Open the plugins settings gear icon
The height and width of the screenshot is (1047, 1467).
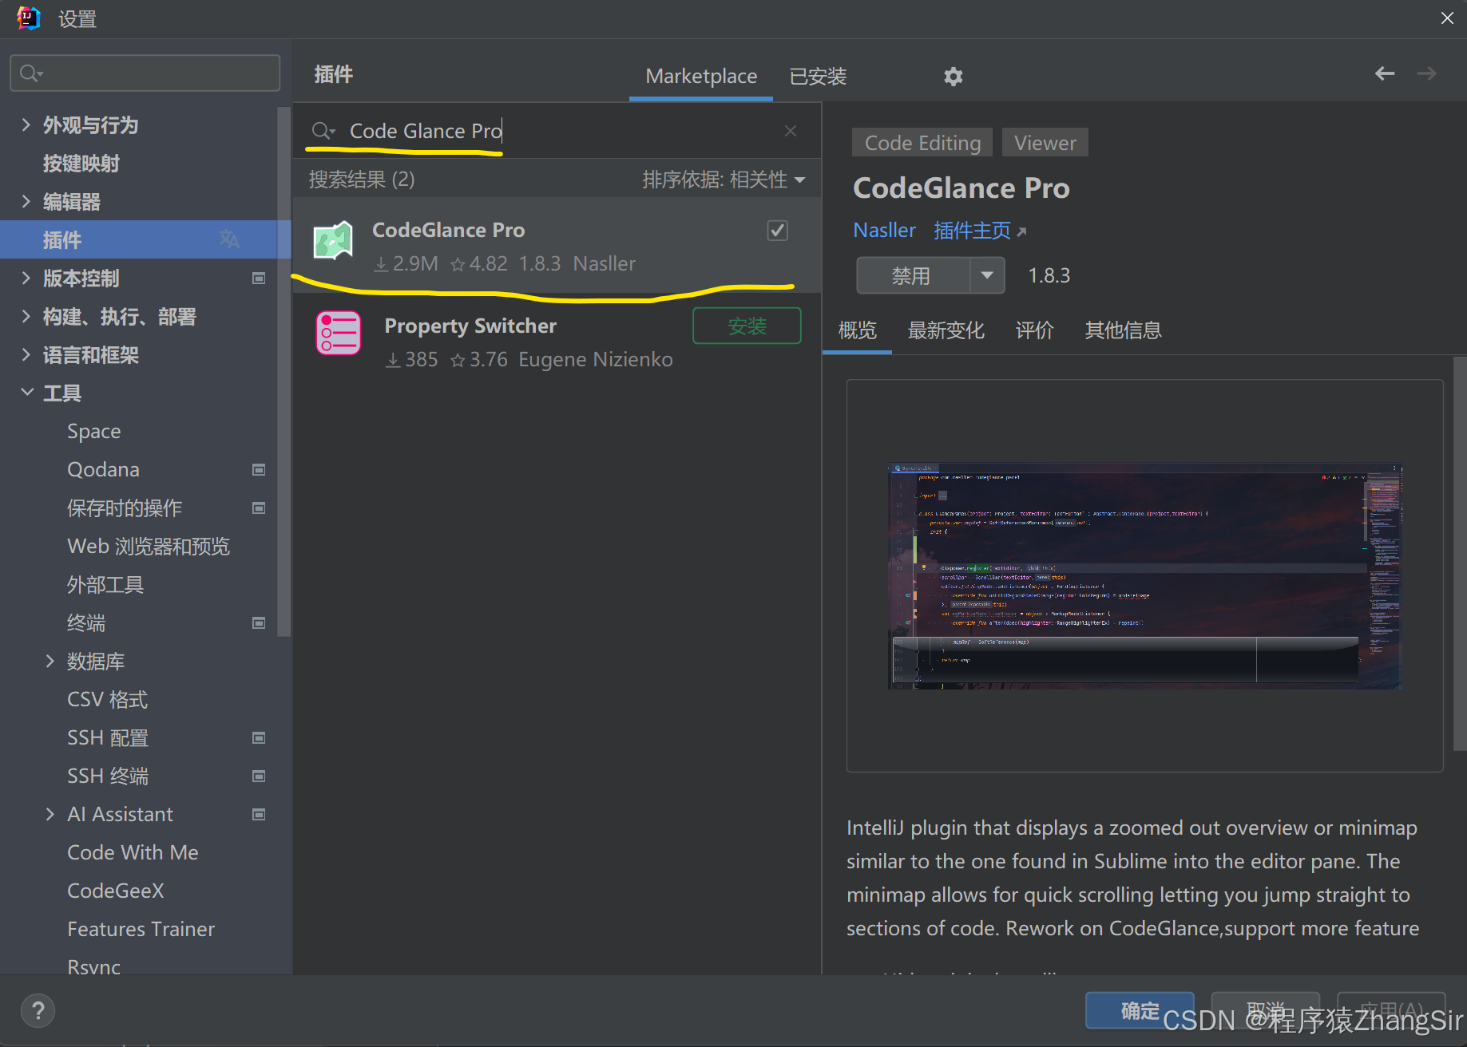[953, 77]
